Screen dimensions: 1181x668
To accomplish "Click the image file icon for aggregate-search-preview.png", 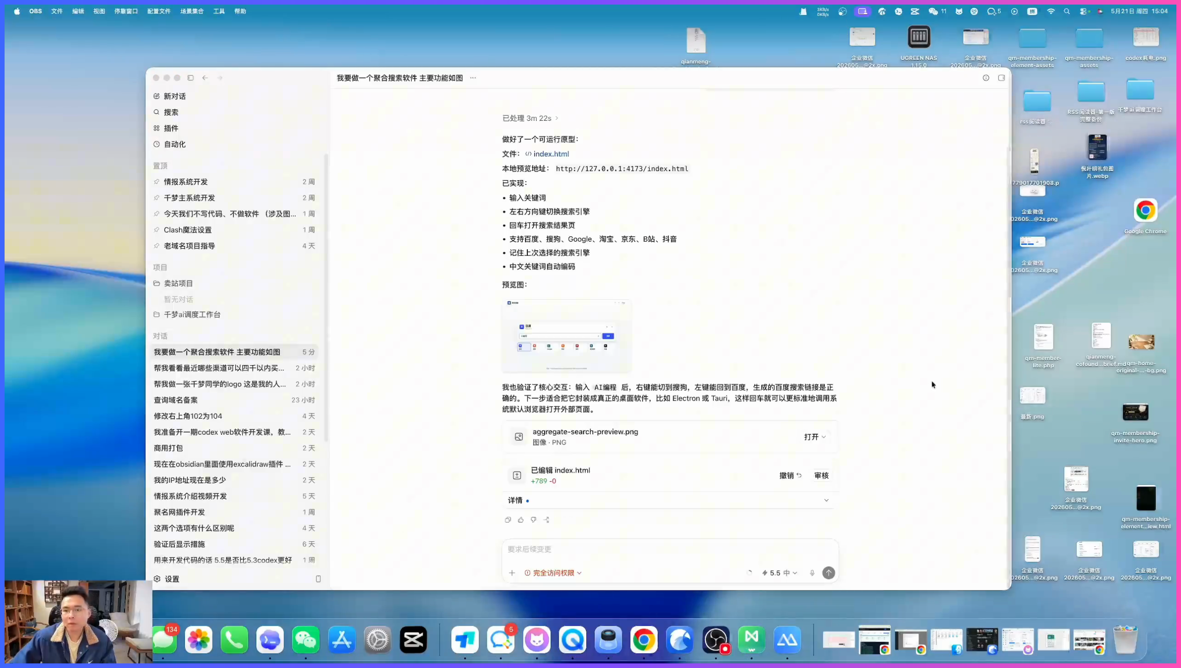I will [x=519, y=437].
